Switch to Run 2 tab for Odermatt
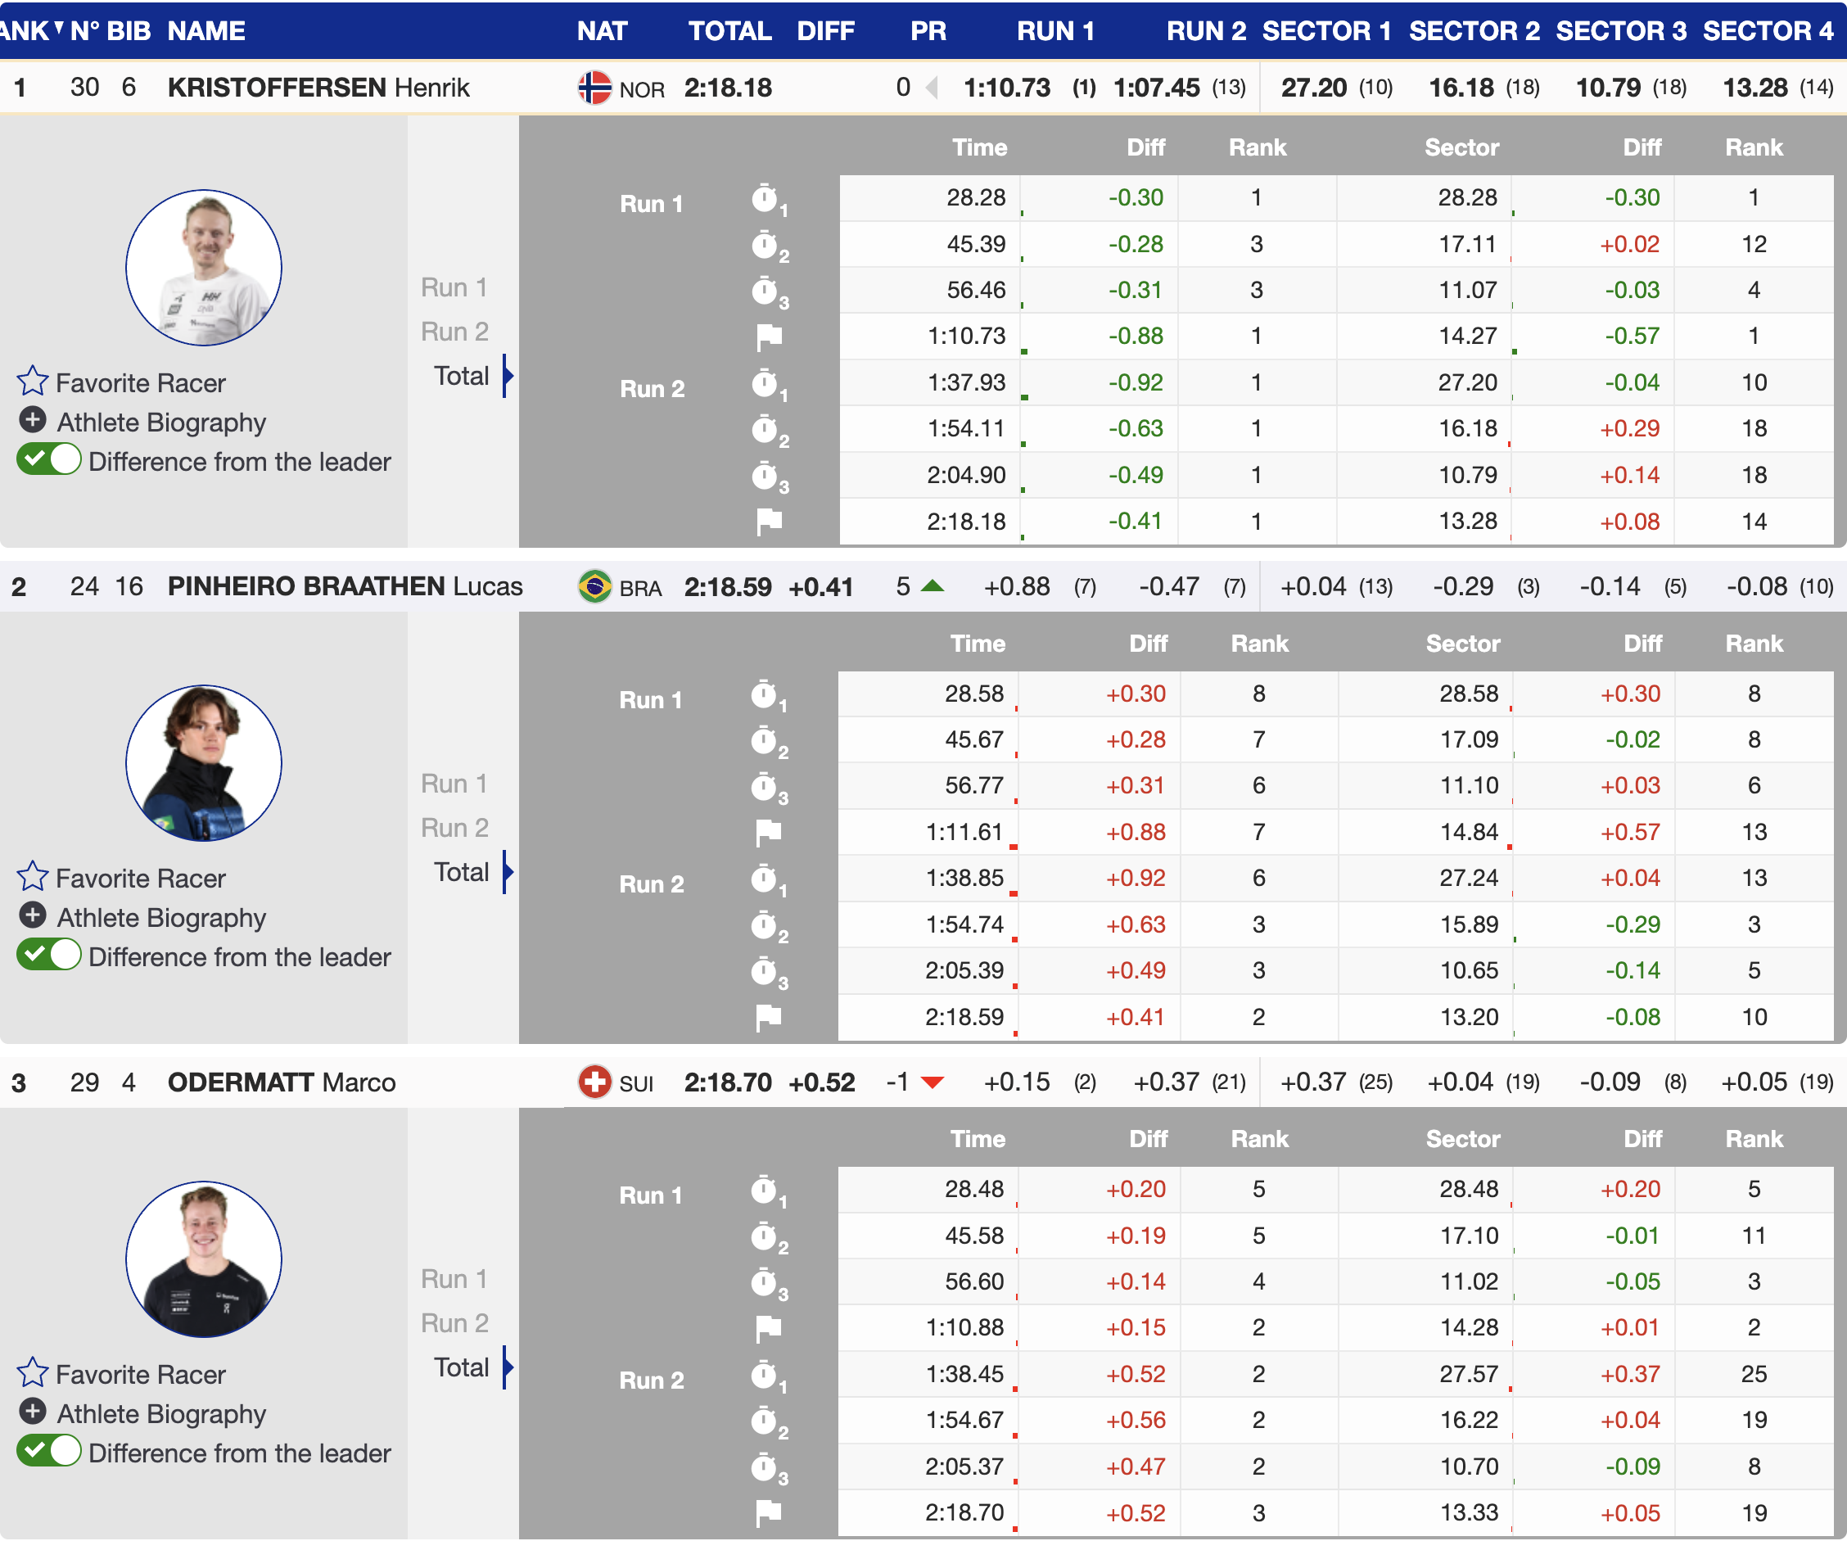Image resolution: width=1847 pixels, height=1541 pixels. coord(454,1323)
